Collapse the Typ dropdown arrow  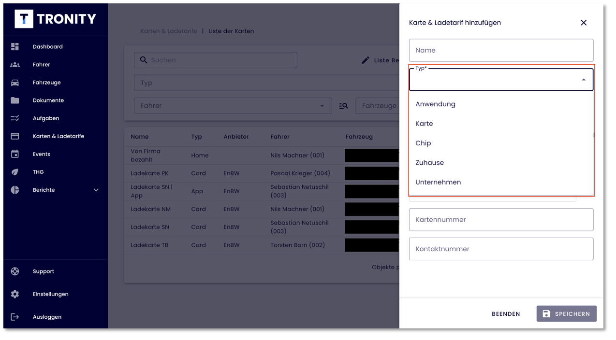pos(584,80)
